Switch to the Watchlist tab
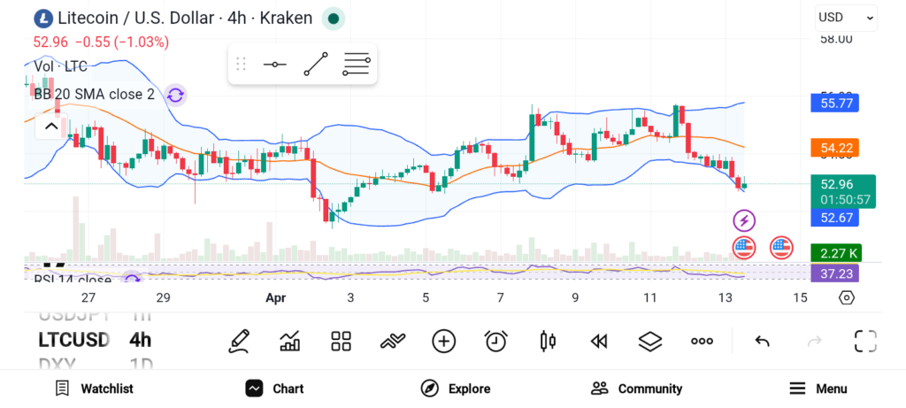The height and width of the screenshot is (408, 906). point(94,389)
